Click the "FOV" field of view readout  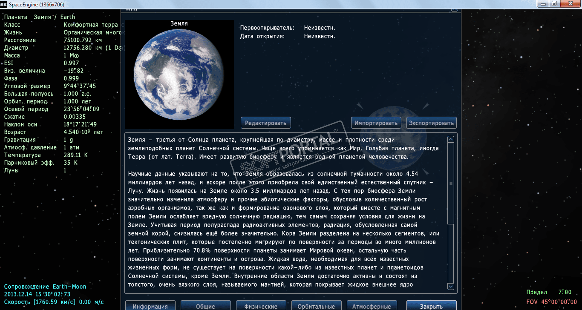tap(552, 301)
